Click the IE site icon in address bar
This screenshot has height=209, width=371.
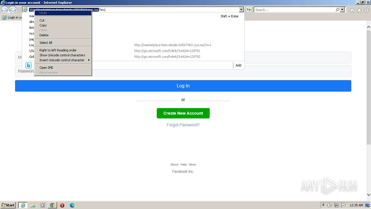coord(26,10)
